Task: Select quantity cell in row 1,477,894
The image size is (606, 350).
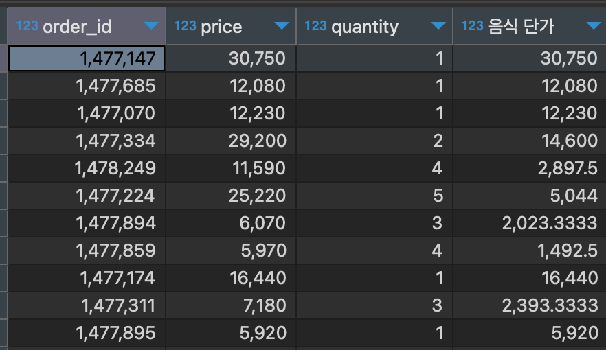Action: pyautogui.click(x=374, y=222)
